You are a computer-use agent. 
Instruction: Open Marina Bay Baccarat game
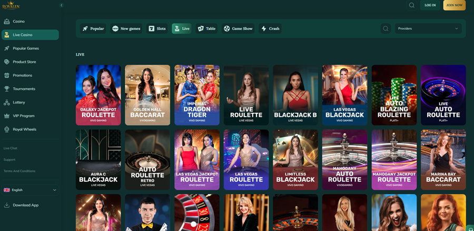tap(443, 160)
